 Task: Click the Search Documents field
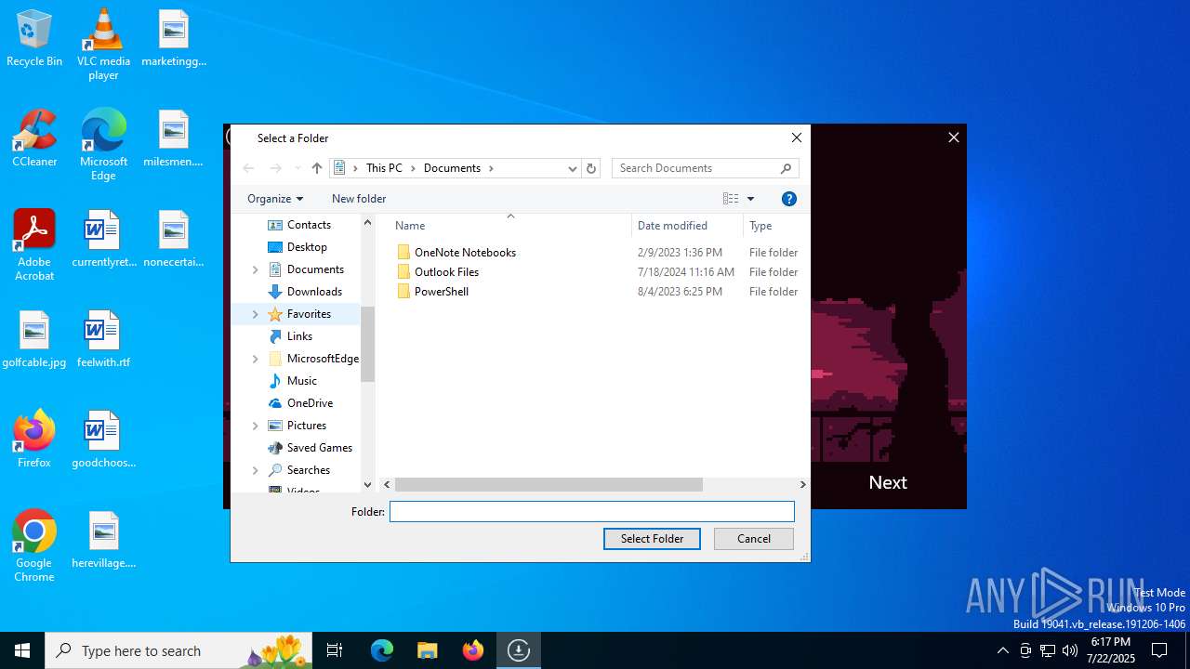[x=697, y=168]
